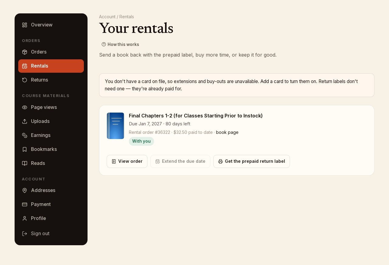Navigate to Earnings
The image size is (389, 265).
51,135
